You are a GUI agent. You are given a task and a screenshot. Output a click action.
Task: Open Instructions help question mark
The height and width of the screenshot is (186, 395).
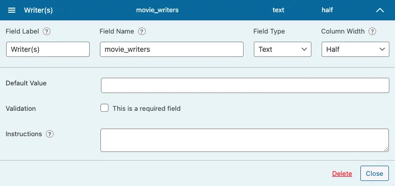click(49, 134)
